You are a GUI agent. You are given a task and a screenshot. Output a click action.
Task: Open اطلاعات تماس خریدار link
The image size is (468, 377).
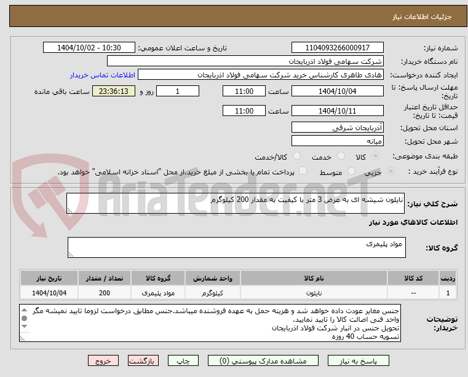coord(103,75)
